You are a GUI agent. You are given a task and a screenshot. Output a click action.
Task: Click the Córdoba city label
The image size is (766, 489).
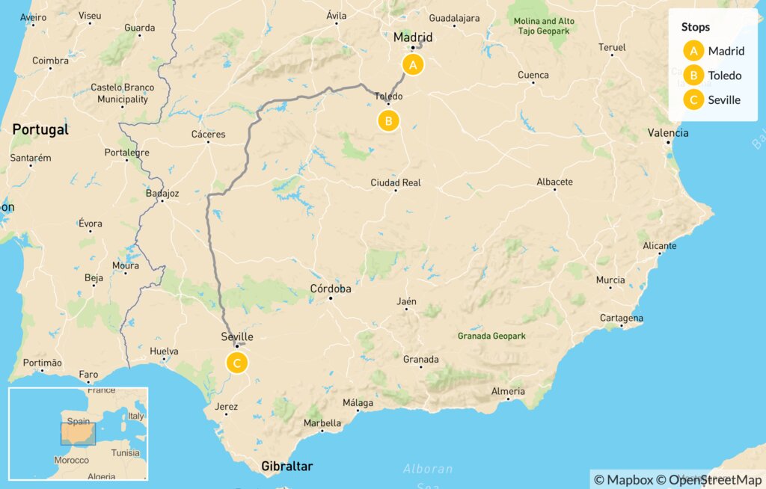[331, 288]
